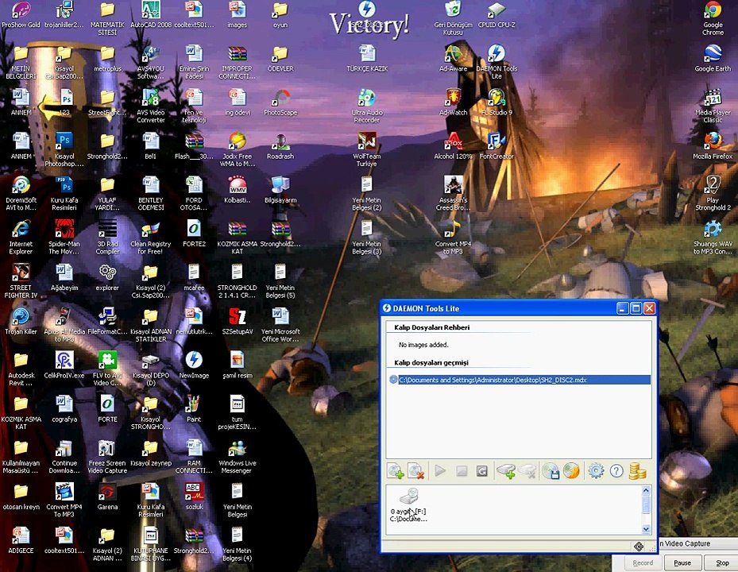Viewport: 738px width, 572px height.
Task: Open STREET FIGHTER IV shortcut
Action: pyautogui.click(x=21, y=280)
